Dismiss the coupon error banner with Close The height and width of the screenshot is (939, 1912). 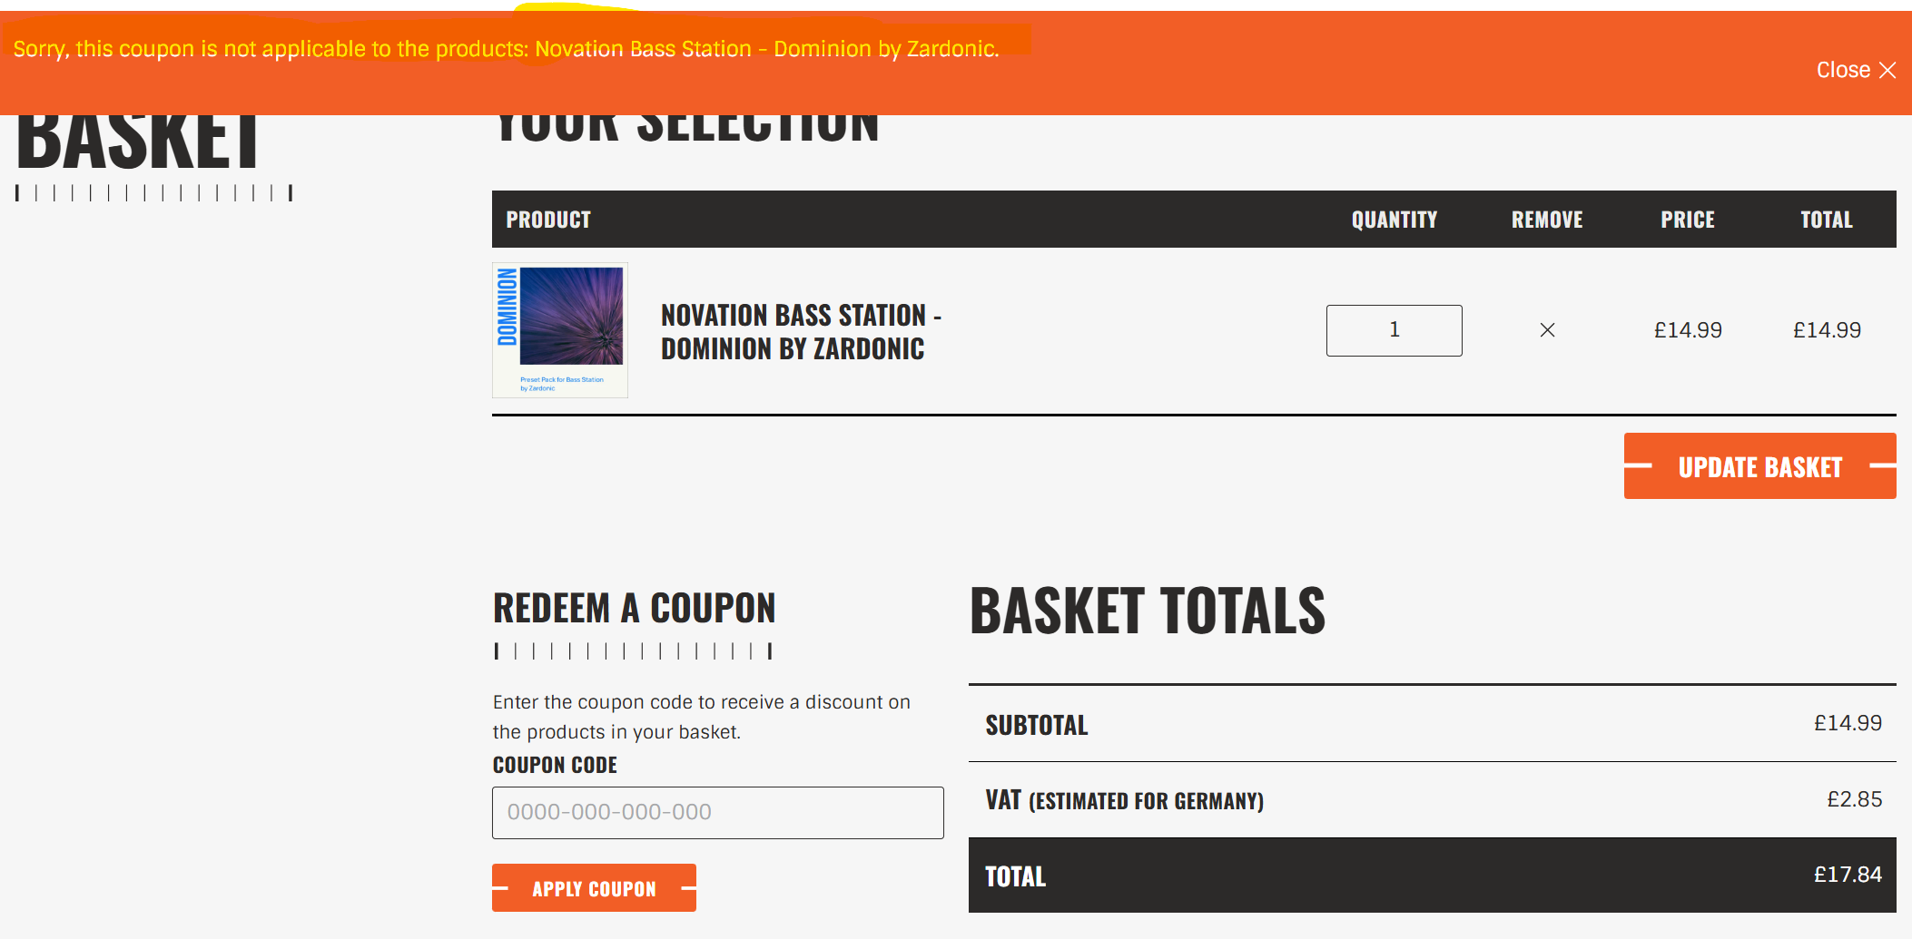1856,70
